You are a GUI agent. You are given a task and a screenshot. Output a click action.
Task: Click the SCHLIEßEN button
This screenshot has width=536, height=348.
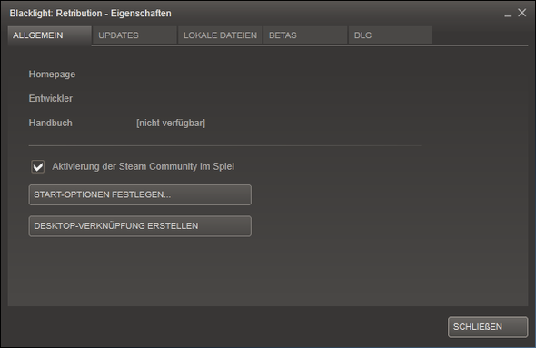[488, 327]
